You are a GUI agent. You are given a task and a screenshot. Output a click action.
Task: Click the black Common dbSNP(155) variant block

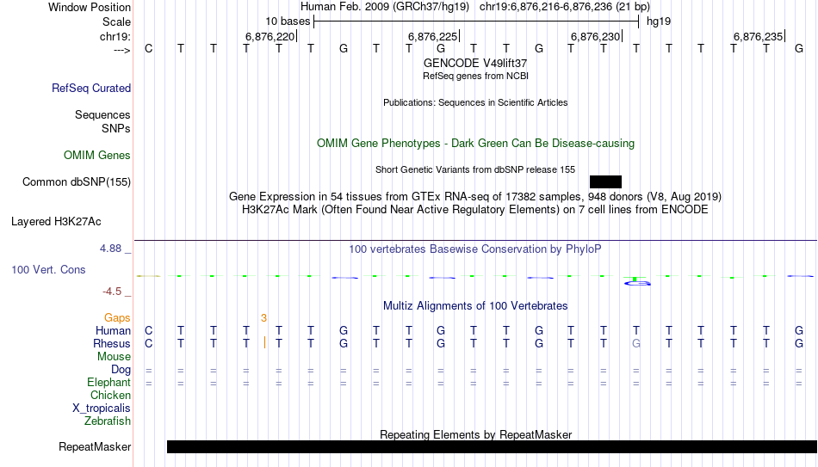605,182
